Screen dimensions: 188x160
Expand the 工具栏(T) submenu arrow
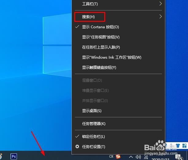pyautogui.click(x=160, y=4)
